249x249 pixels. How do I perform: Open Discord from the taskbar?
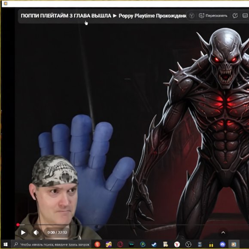tap(222, 244)
